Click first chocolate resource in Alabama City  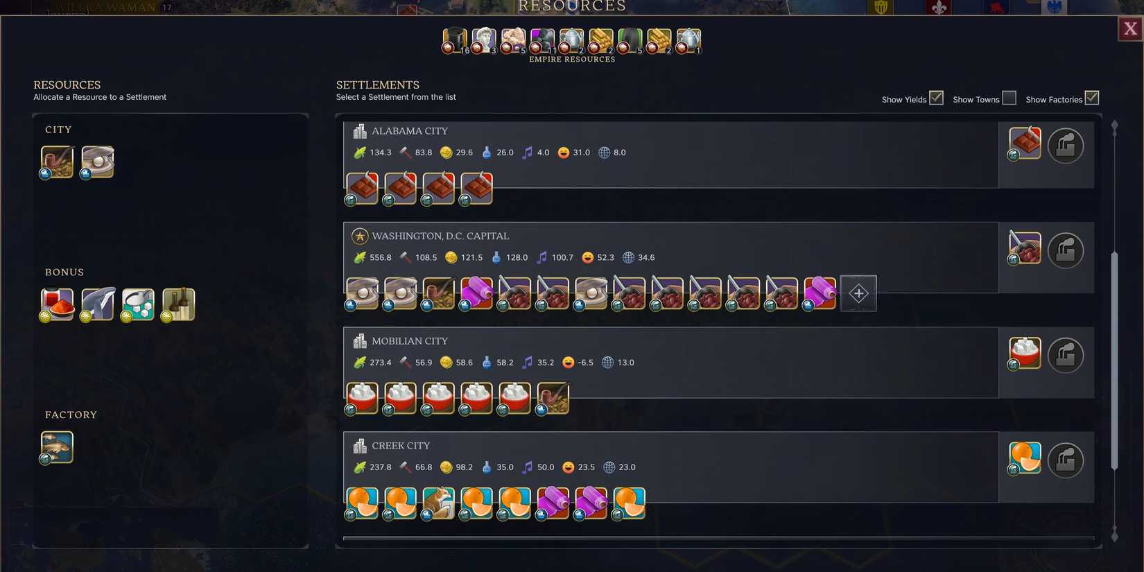[362, 188]
